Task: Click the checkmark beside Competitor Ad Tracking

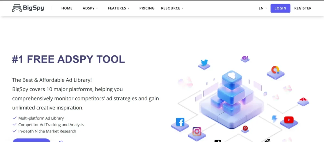Action: coord(15,125)
